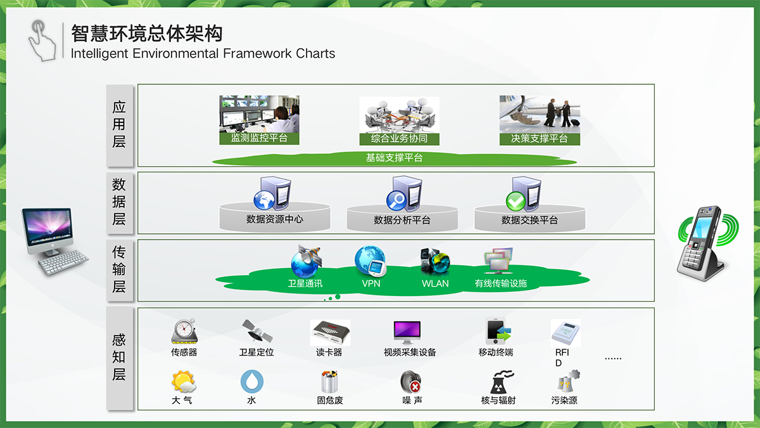The image size is (760, 428).
Task: Select the 应用层 layer label
Action: [x=120, y=124]
